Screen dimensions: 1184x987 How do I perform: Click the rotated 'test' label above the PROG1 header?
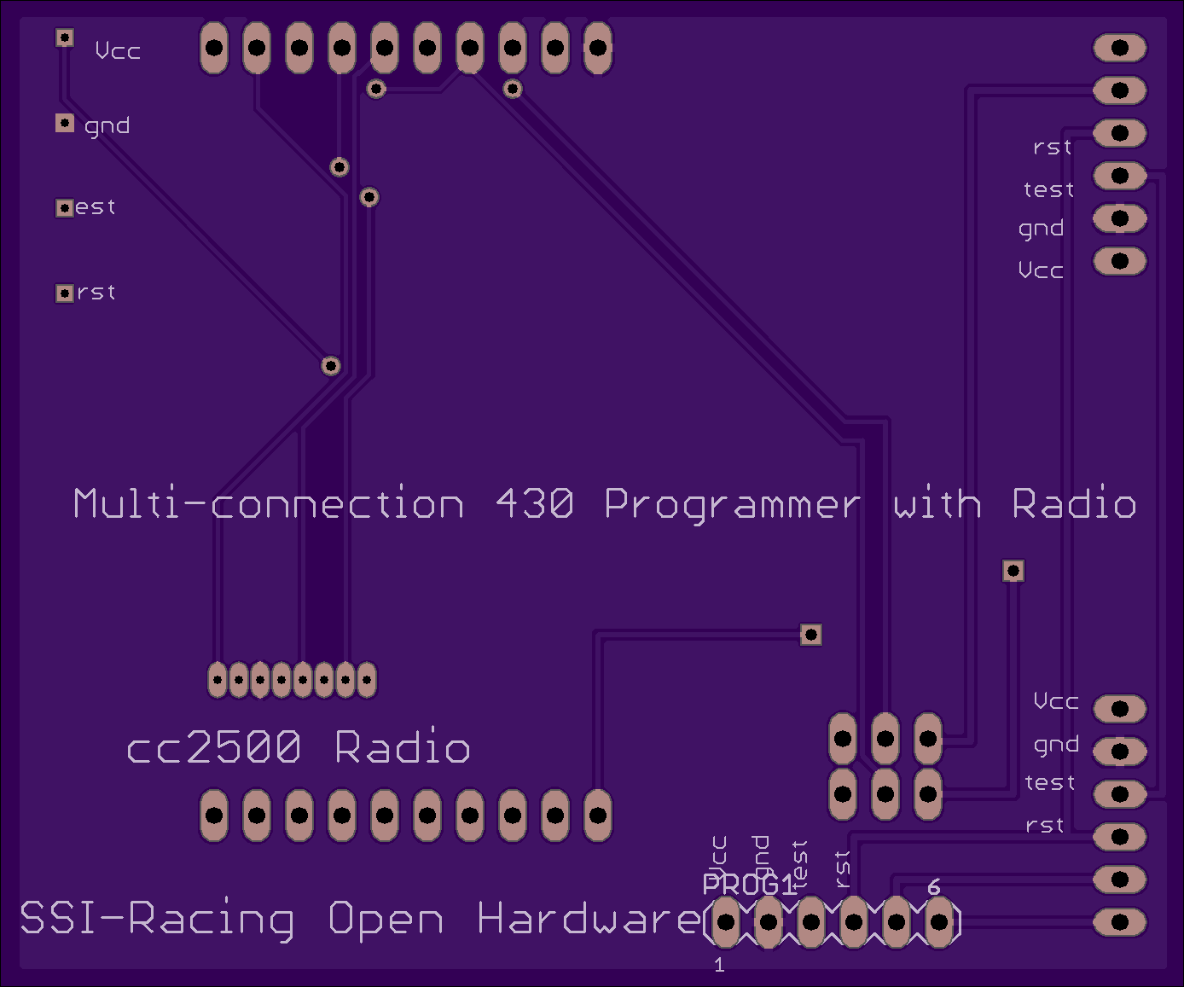[x=799, y=864]
